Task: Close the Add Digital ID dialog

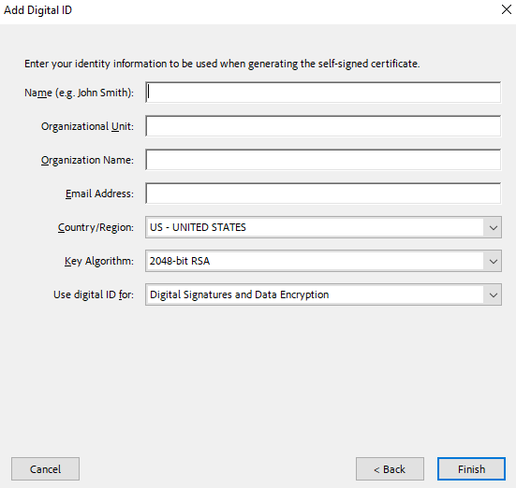Action: [x=507, y=9]
